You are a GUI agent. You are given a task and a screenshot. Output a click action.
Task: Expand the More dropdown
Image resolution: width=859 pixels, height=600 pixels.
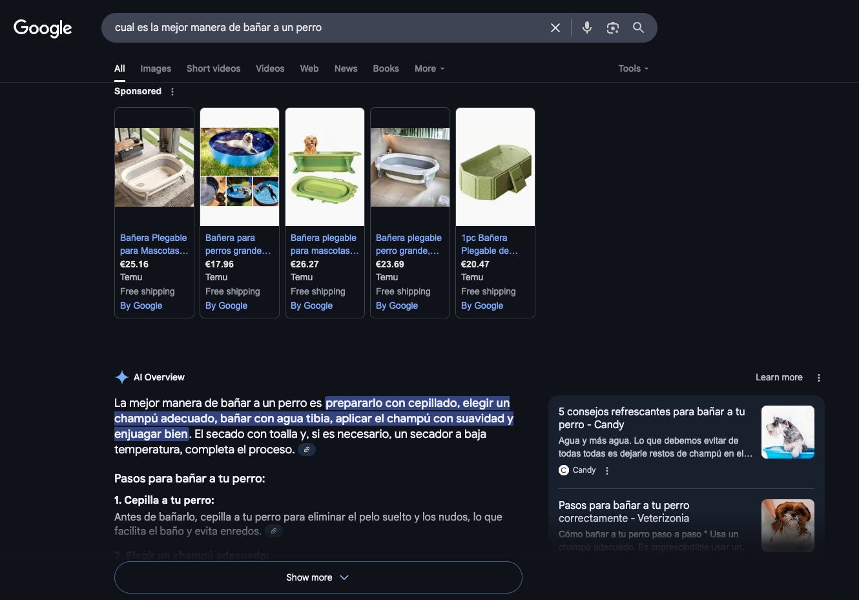click(429, 68)
